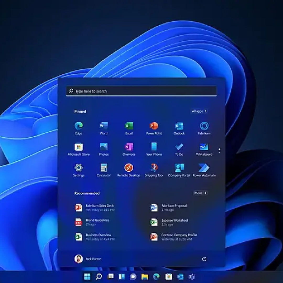Launch OneNote
Screen dimensions: 283x283
click(129, 148)
